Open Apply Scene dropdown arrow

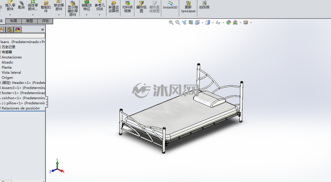[240, 23]
